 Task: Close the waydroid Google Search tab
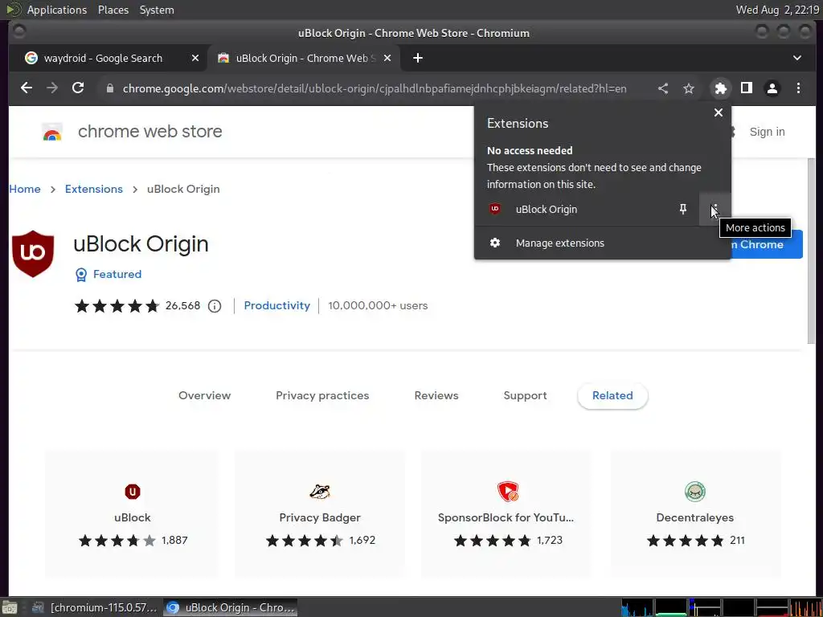tap(195, 58)
